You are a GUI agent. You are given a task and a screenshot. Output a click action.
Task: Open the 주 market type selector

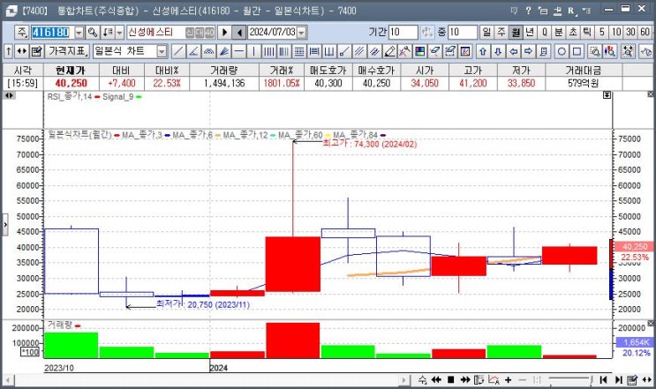click(x=22, y=32)
